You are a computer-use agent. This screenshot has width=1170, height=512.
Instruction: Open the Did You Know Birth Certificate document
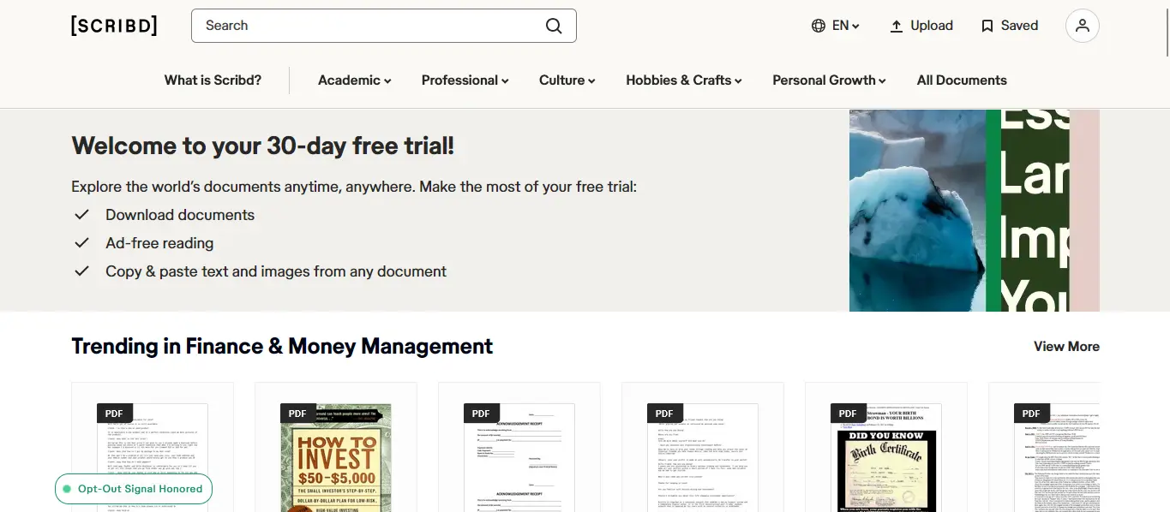tap(886, 458)
